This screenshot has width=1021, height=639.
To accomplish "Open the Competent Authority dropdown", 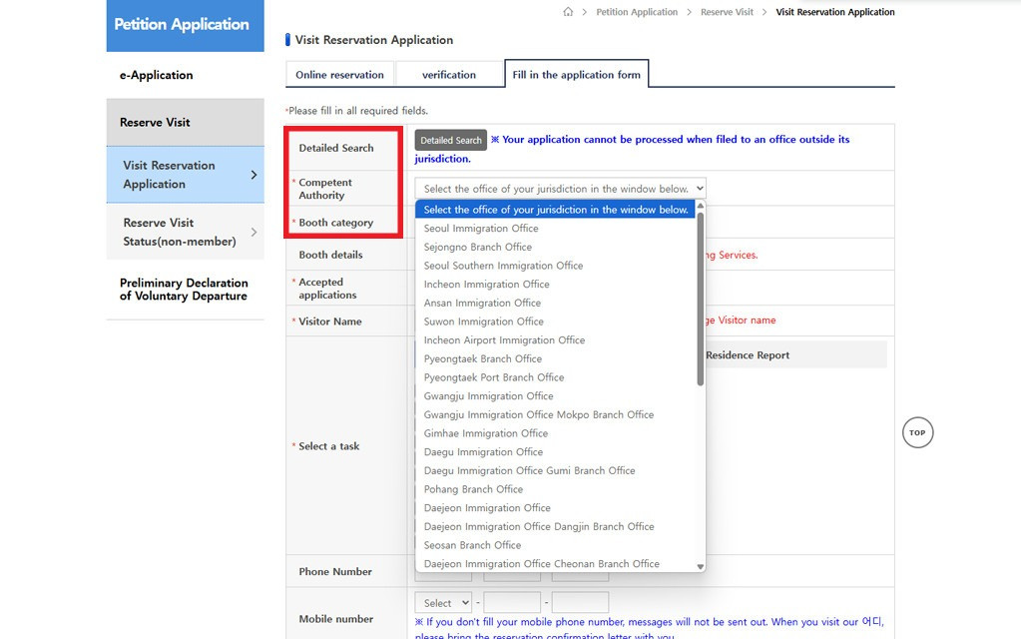I will click(x=560, y=188).
